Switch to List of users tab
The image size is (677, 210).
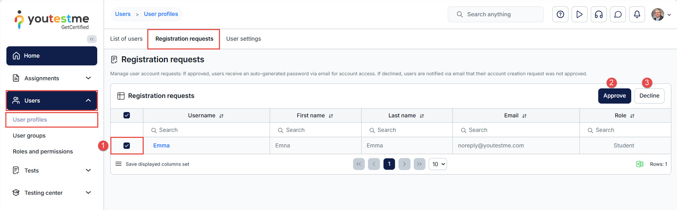tap(126, 39)
